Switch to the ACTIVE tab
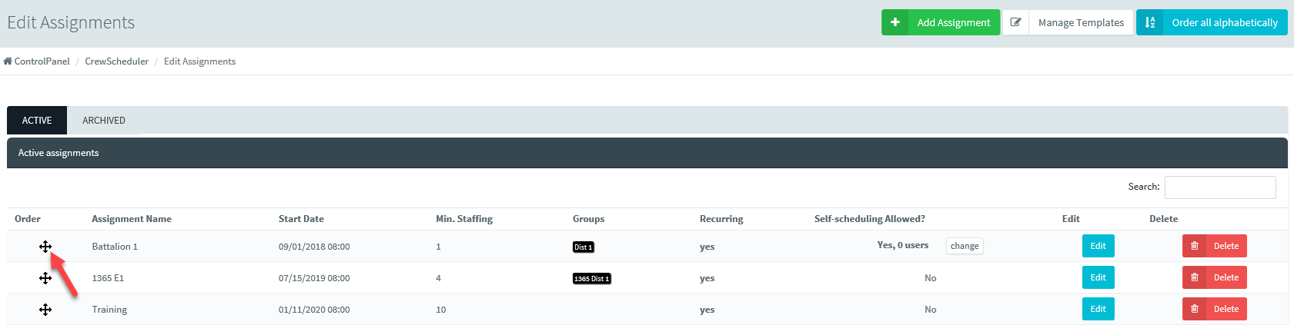 (x=37, y=121)
